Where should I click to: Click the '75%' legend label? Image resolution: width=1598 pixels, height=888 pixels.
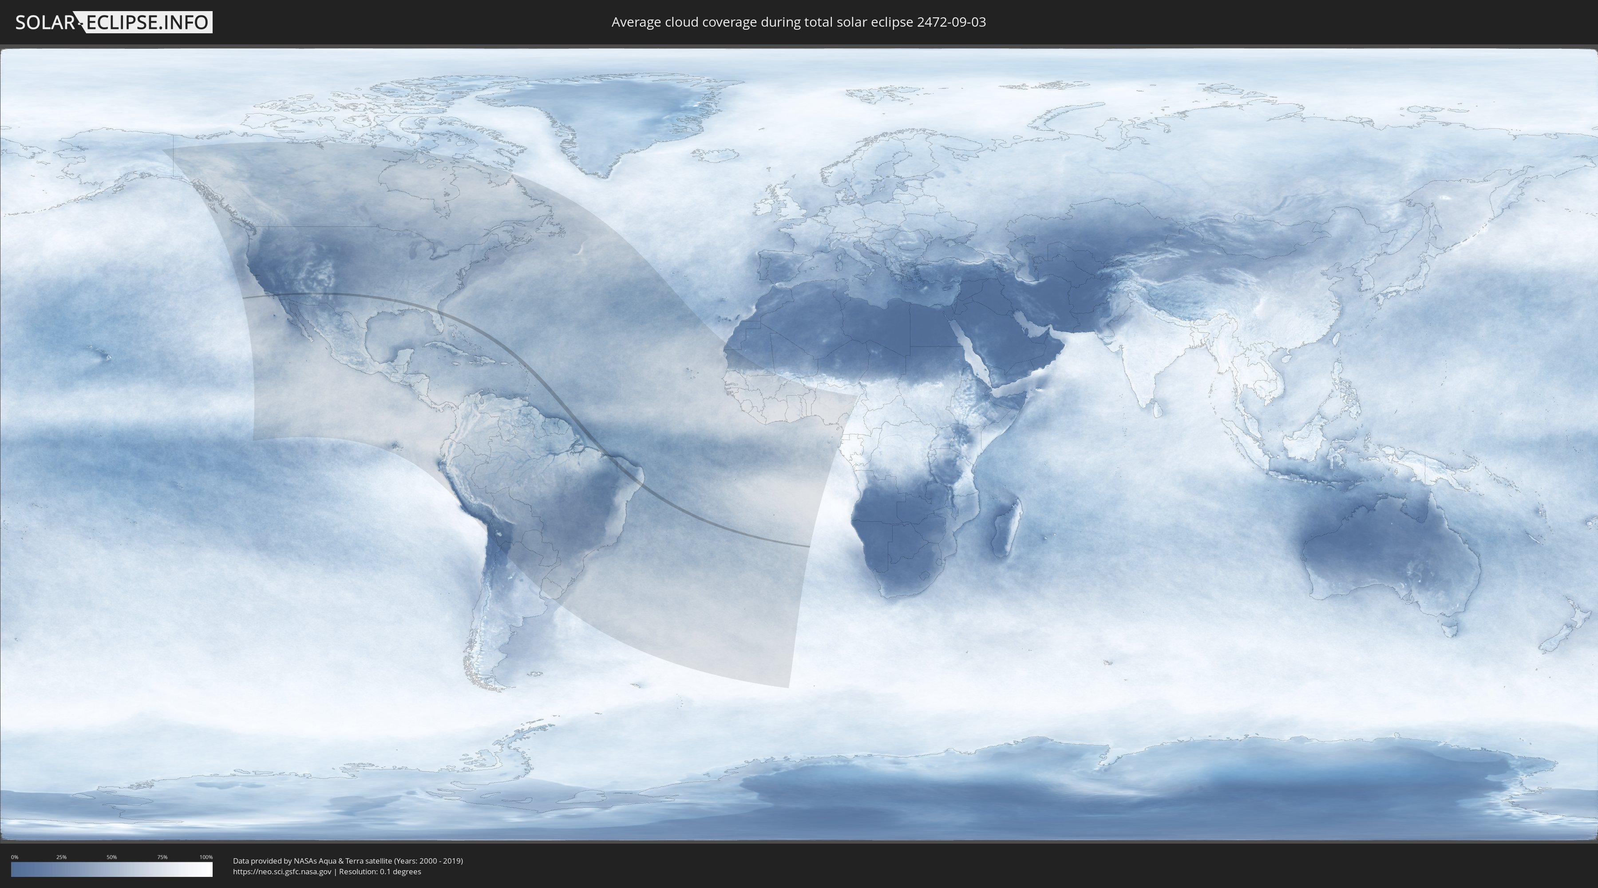point(162,857)
